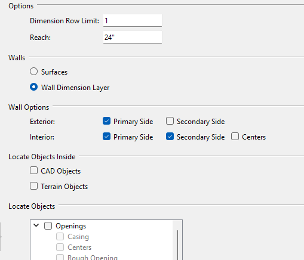
Task: Uncheck Exterior Primary Side checkbox
Action: click(106, 121)
